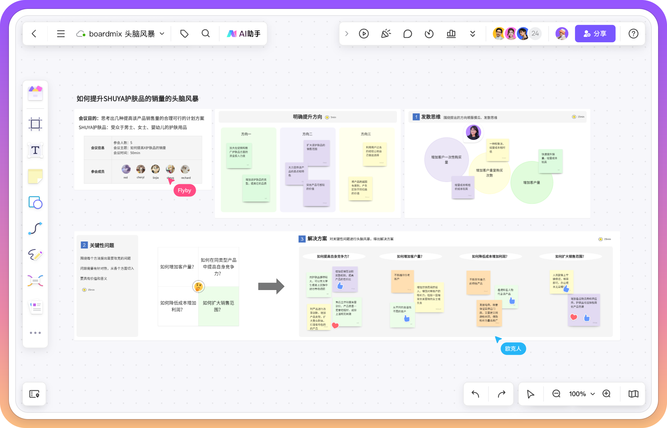This screenshot has width=667, height=428.
Task: Zoom in with plus magnifier
Action: (x=607, y=394)
